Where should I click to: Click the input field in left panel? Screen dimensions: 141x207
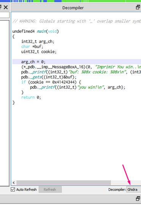(x=5, y=15)
